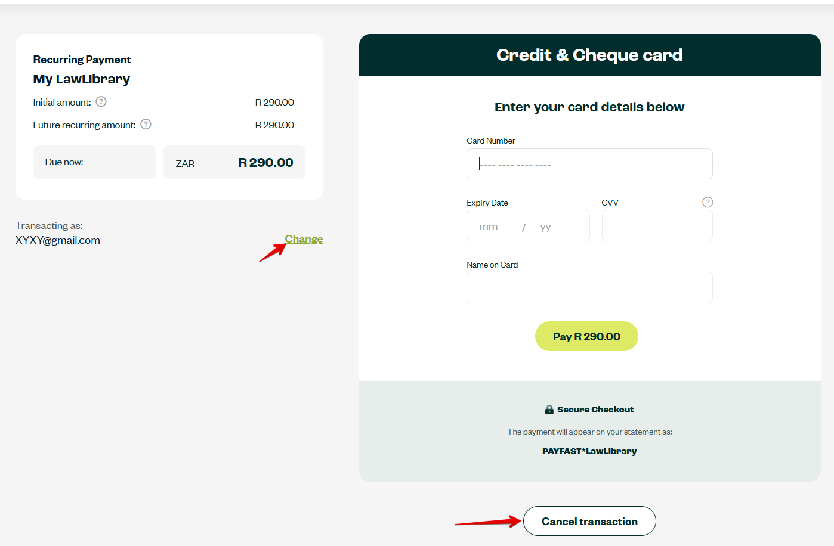Click the Change email link
The width and height of the screenshot is (834, 546).
[304, 239]
